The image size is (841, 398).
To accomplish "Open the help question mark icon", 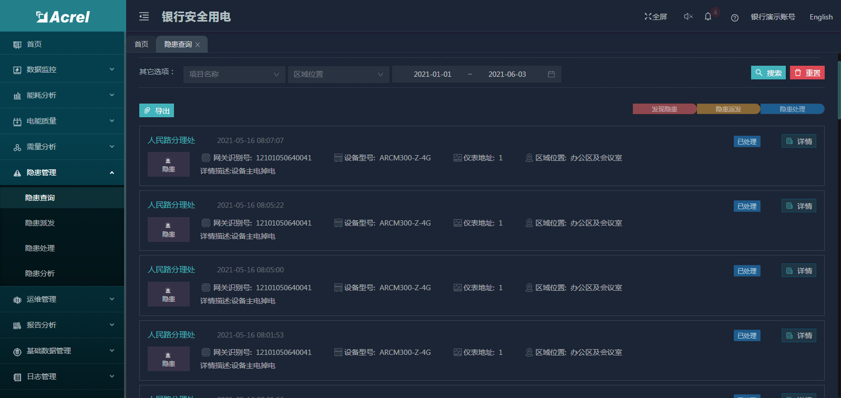I will click(735, 17).
